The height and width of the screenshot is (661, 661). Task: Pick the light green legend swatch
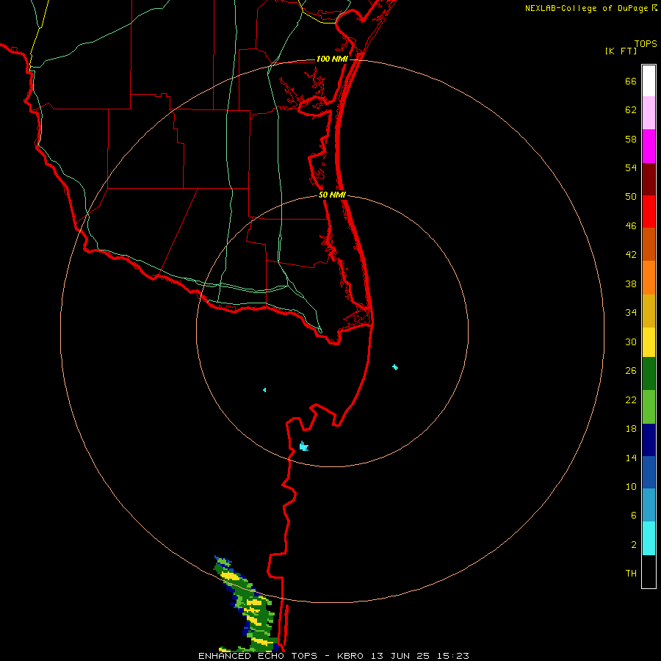point(649,407)
